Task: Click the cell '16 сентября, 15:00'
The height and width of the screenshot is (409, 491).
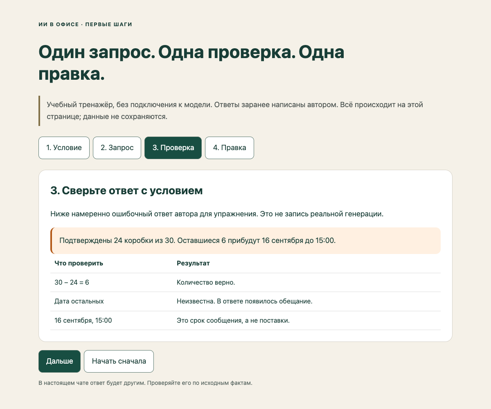Action: click(x=83, y=321)
